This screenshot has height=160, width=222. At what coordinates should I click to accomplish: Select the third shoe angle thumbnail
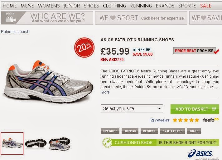[60, 144]
